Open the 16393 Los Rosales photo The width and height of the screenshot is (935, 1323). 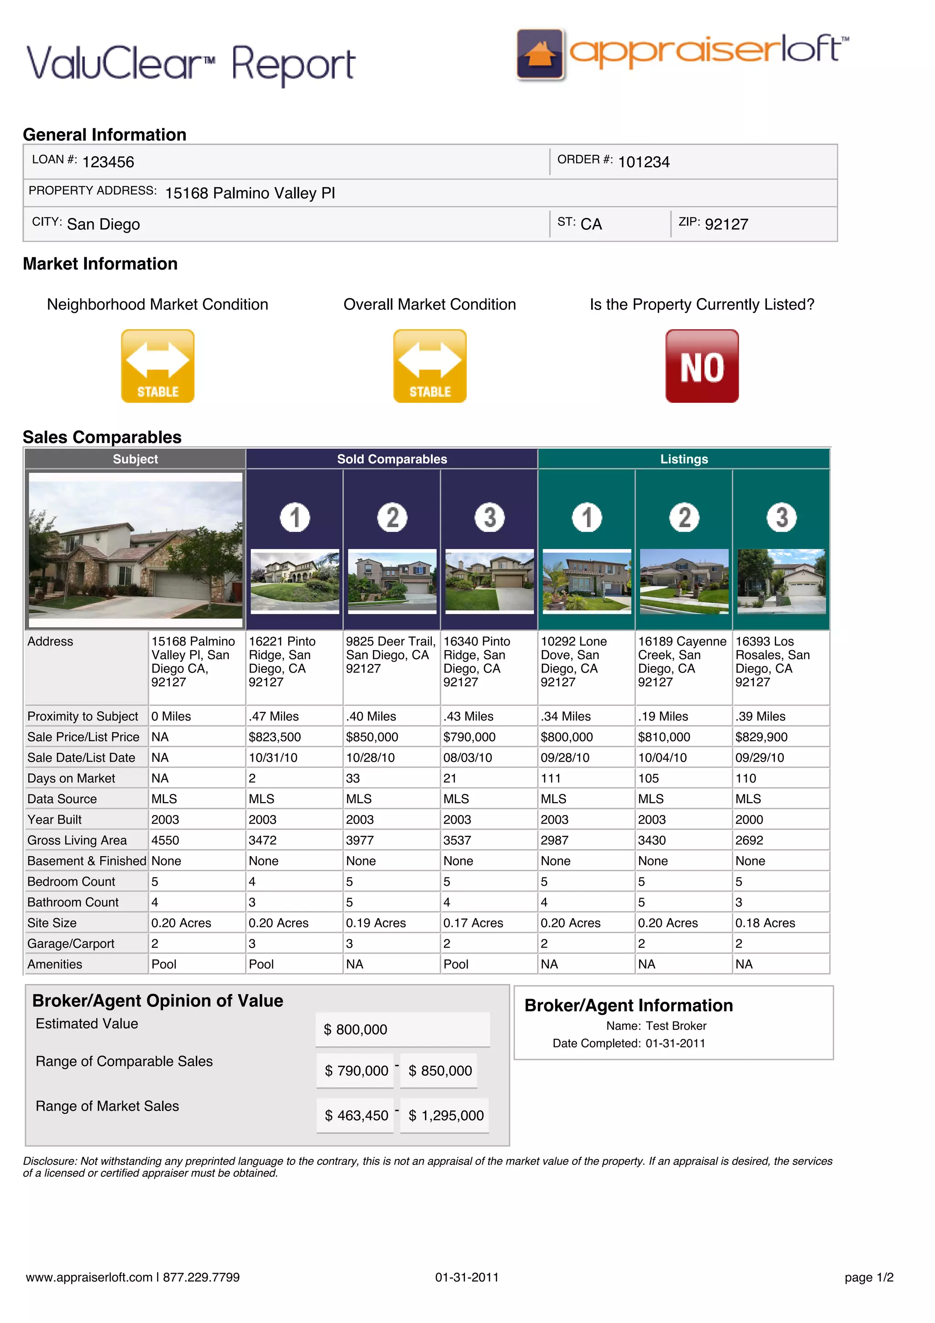(781, 581)
